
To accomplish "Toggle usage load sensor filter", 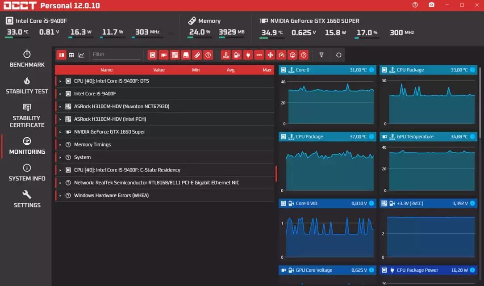I will click(292, 55).
